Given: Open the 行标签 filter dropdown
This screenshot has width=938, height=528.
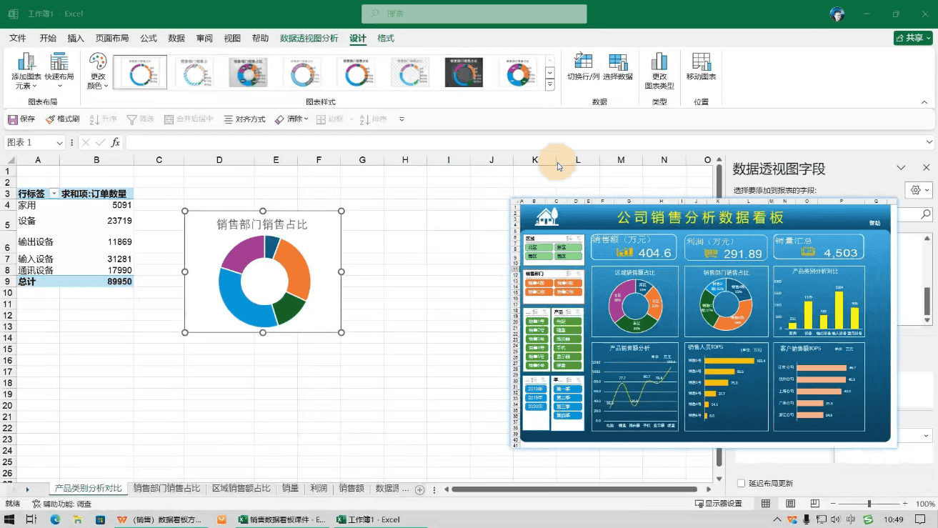Looking at the screenshot, I should (x=54, y=194).
